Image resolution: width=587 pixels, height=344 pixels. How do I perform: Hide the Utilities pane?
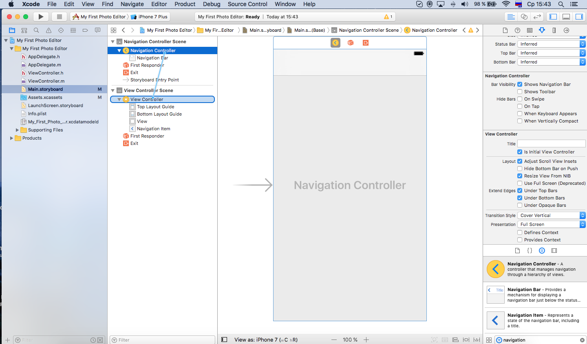pos(579,17)
